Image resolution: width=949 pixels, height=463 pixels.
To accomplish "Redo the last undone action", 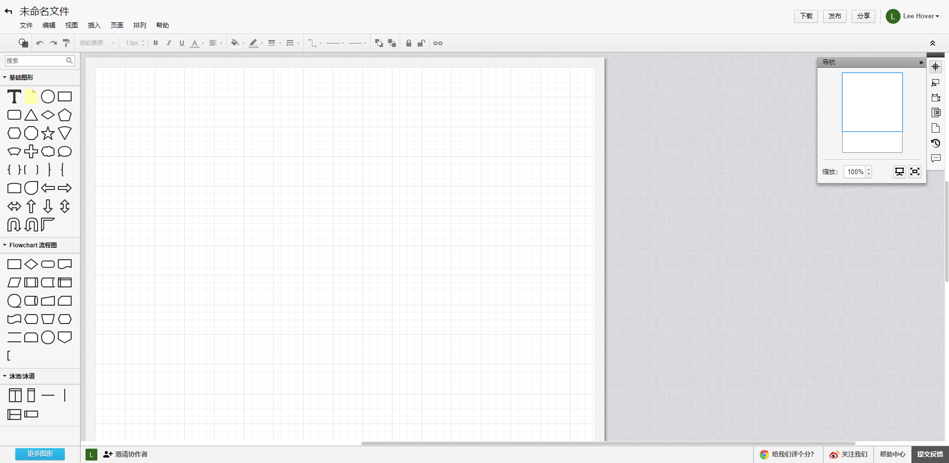I will click(53, 43).
